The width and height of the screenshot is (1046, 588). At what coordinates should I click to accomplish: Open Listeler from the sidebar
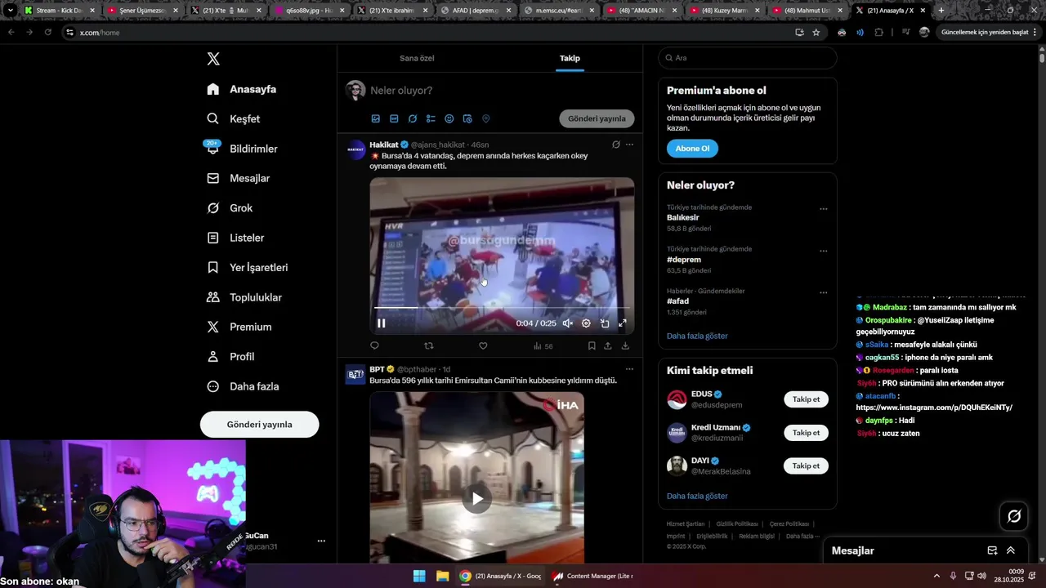click(235, 238)
